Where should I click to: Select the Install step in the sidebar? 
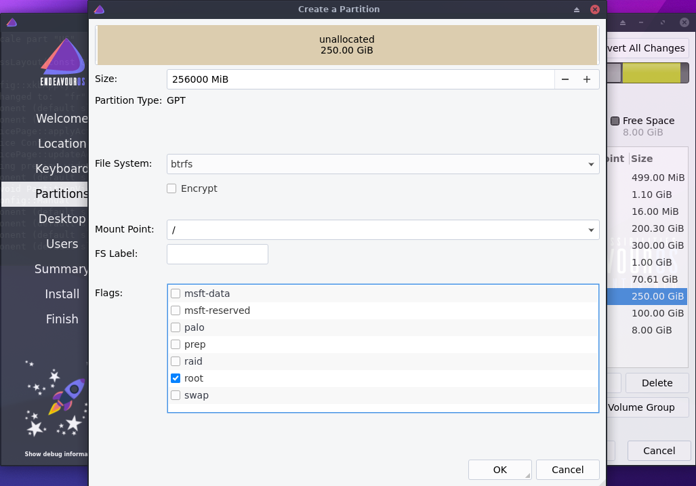click(x=62, y=294)
